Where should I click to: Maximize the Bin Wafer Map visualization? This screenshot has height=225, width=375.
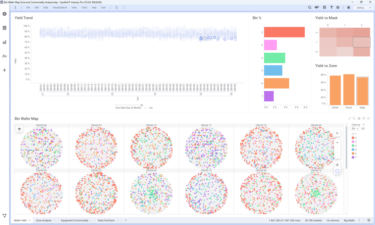click(349, 119)
